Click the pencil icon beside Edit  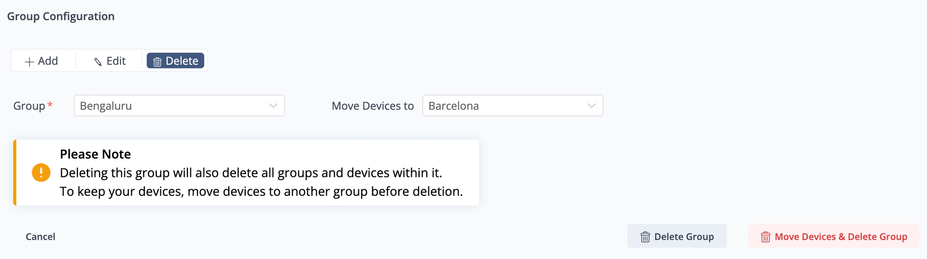[x=98, y=62]
